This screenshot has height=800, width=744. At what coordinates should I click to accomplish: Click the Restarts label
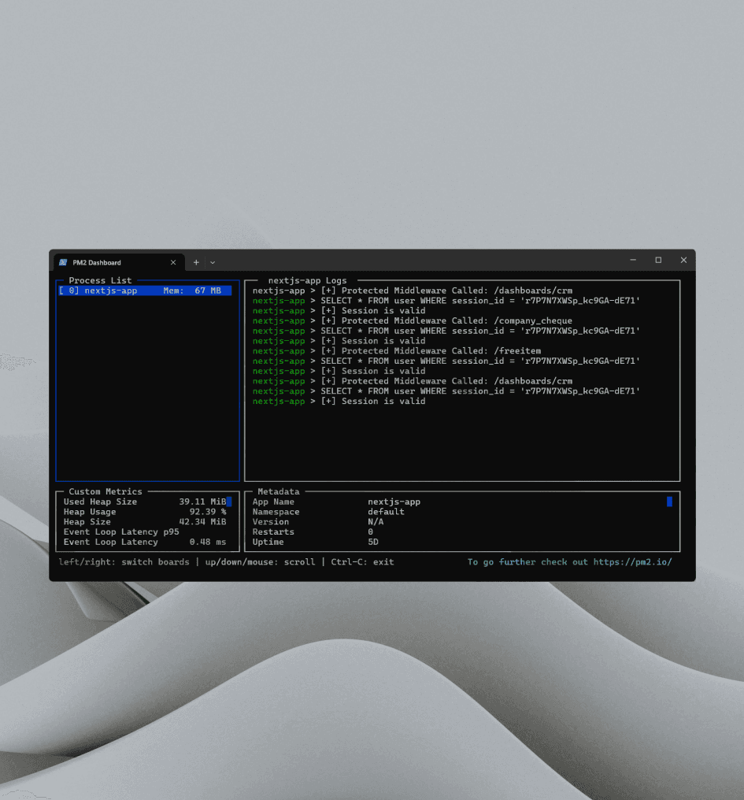pos(273,531)
